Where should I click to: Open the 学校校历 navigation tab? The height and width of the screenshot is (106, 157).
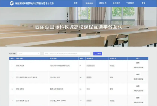(116, 3)
